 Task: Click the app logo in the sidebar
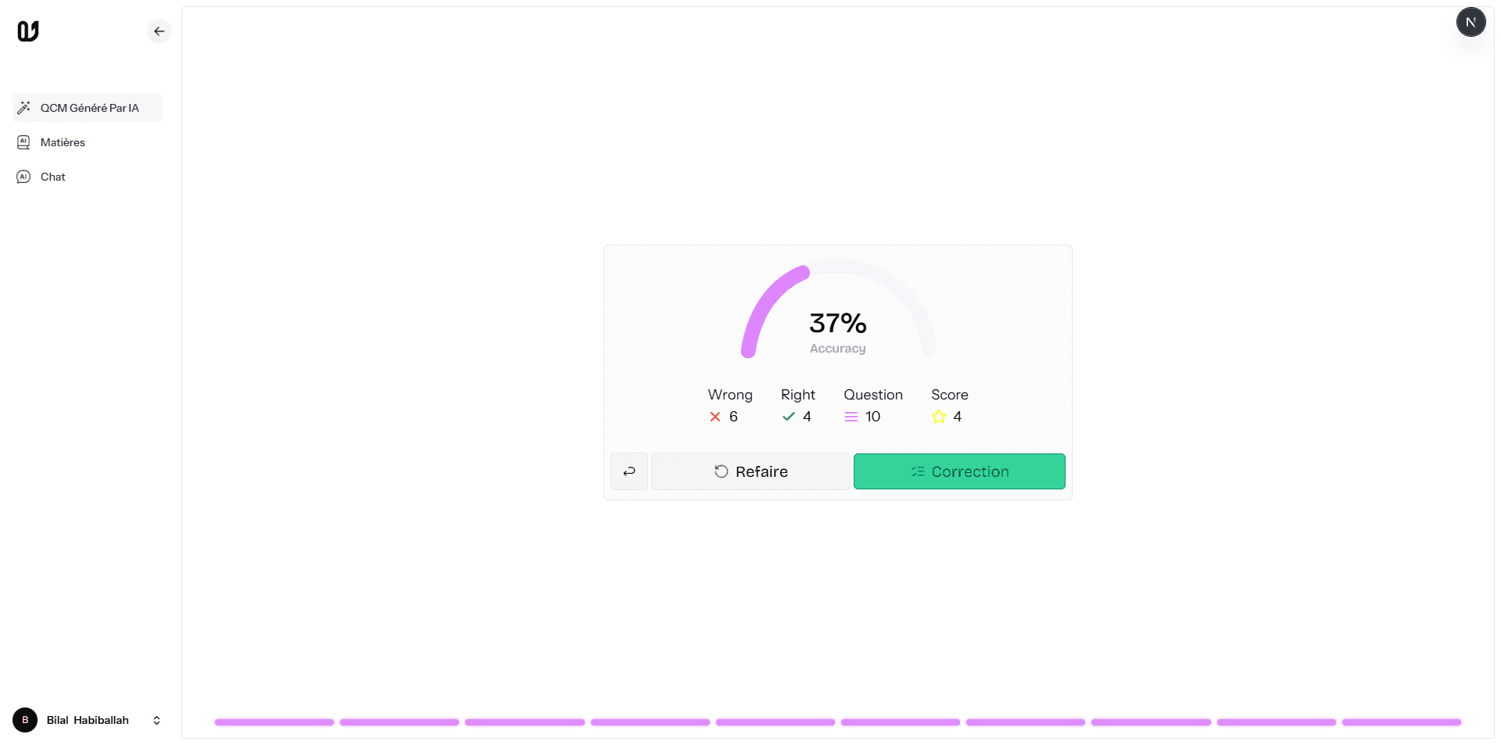28,31
